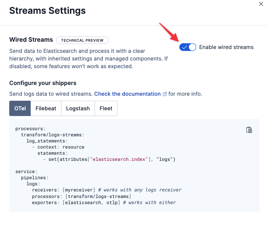Click the log_statements: code line
This screenshot has height=229, width=268.
tap(47, 141)
